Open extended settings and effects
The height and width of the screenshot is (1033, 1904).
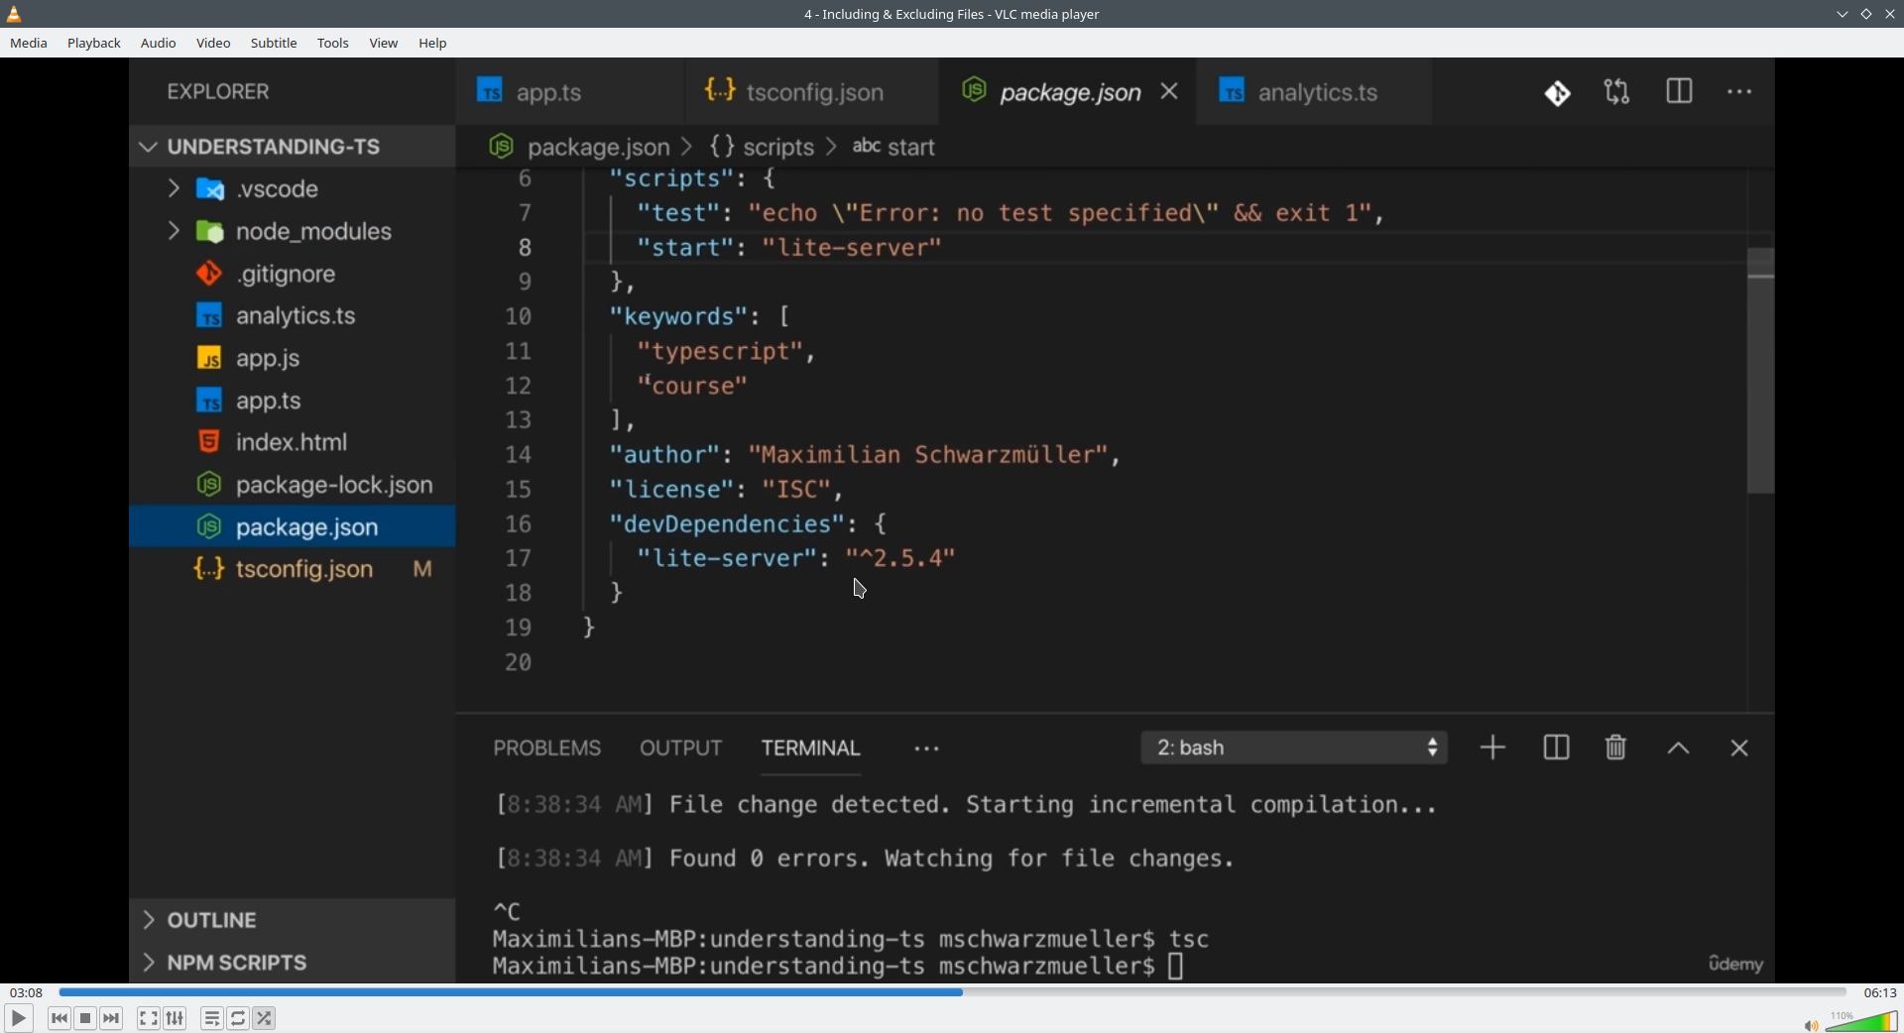point(176,1018)
